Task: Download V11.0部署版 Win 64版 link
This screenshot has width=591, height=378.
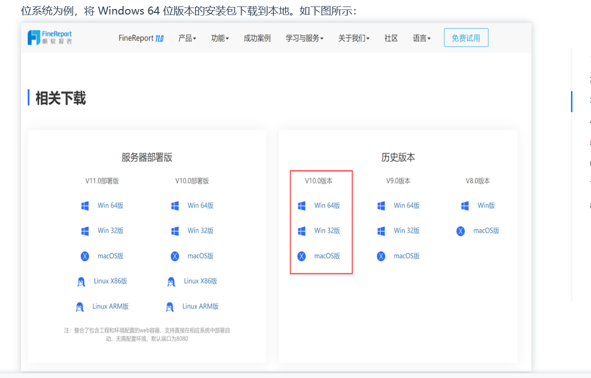Action: pyautogui.click(x=110, y=205)
